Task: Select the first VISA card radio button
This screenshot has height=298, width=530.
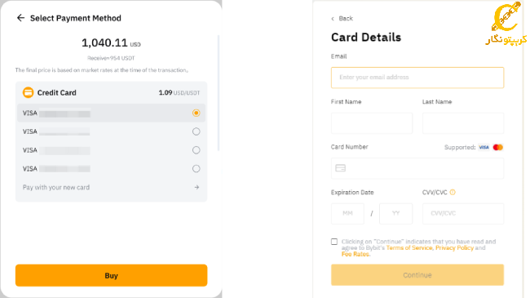Action: [x=196, y=113]
